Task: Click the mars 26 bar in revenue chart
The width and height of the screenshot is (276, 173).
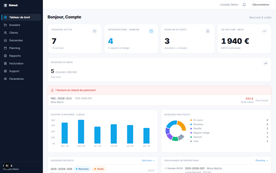Action: pyautogui.click(x=81, y=132)
